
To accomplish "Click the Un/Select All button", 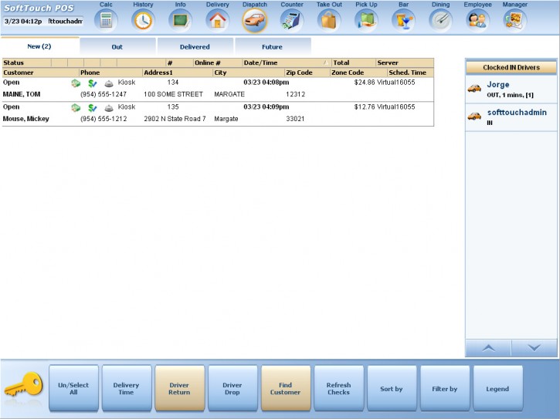I will coord(73,388).
